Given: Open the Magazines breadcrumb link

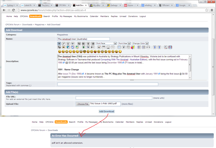Looking at the screenshot, I should tap(40, 25).
